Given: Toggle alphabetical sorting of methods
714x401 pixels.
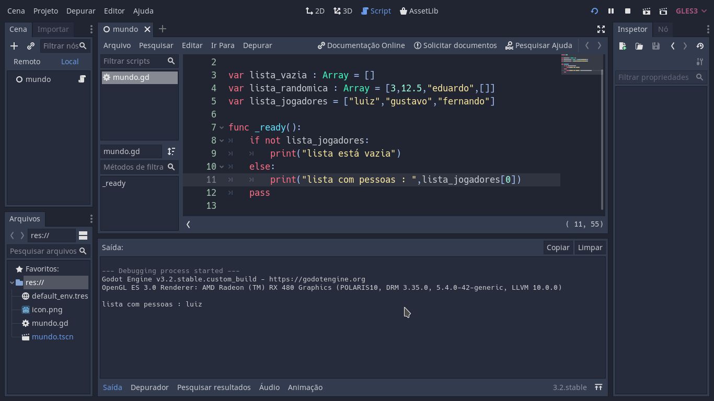Looking at the screenshot, I should tap(171, 151).
